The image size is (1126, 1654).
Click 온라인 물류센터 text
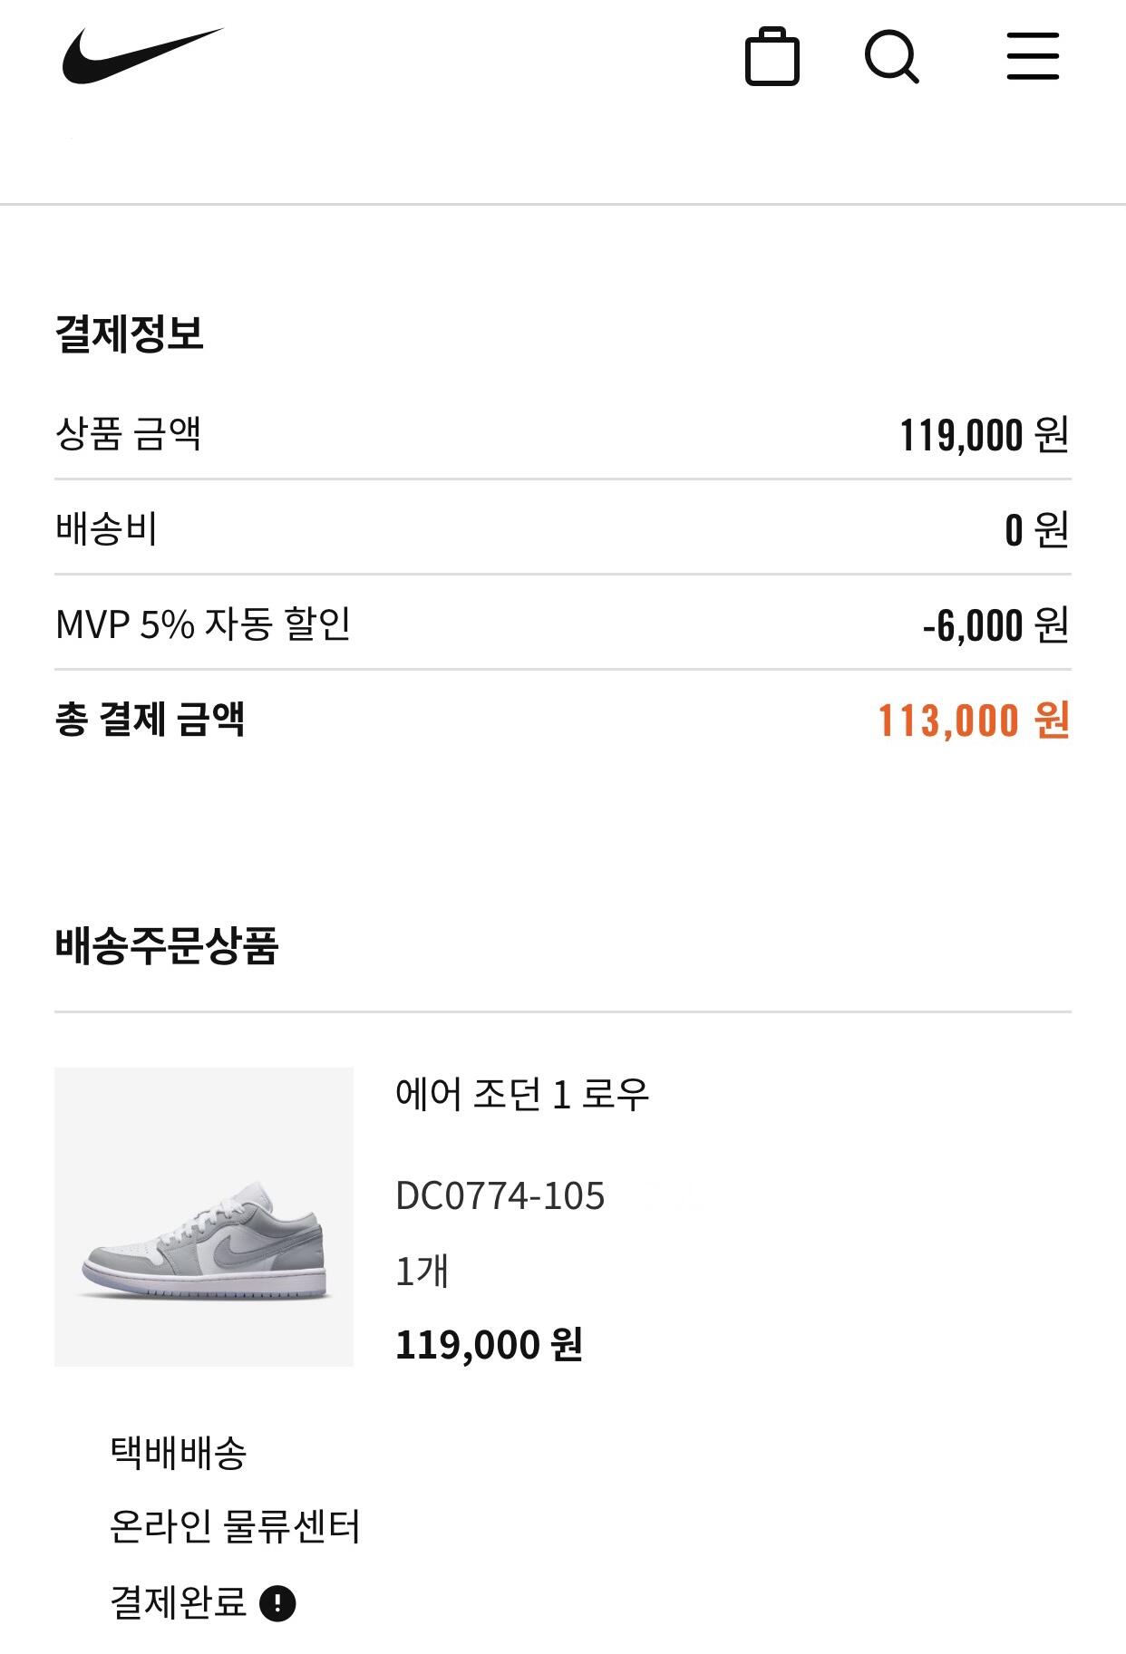[x=235, y=1527]
